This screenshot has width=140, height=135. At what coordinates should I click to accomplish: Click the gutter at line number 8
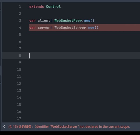click(20, 56)
